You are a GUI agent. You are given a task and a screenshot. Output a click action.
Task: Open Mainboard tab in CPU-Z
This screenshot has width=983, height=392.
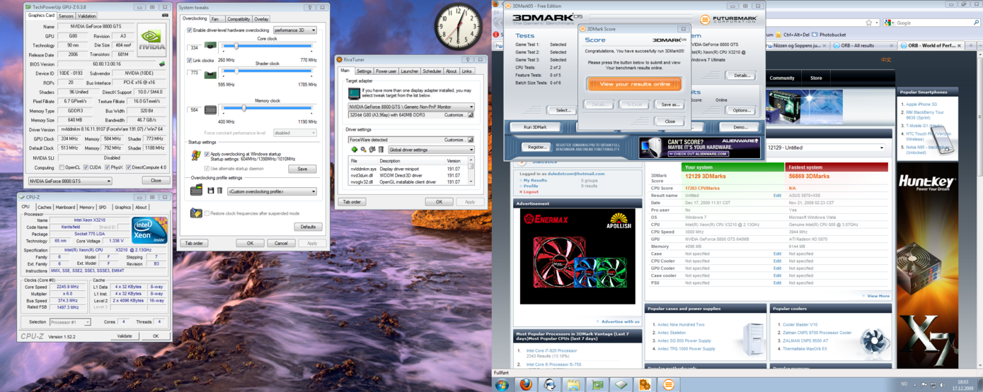[65, 207]
